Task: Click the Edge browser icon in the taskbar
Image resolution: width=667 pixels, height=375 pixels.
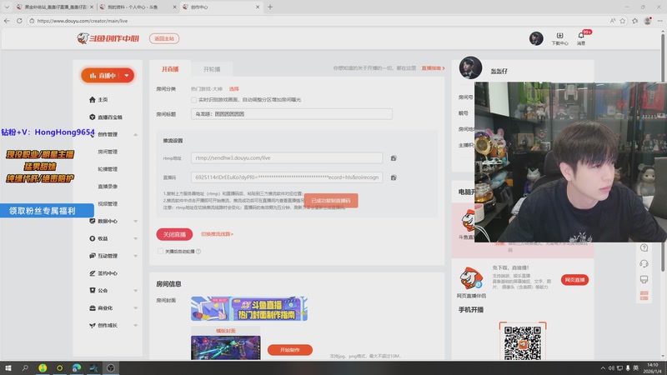Action: [x=77, y=367]
